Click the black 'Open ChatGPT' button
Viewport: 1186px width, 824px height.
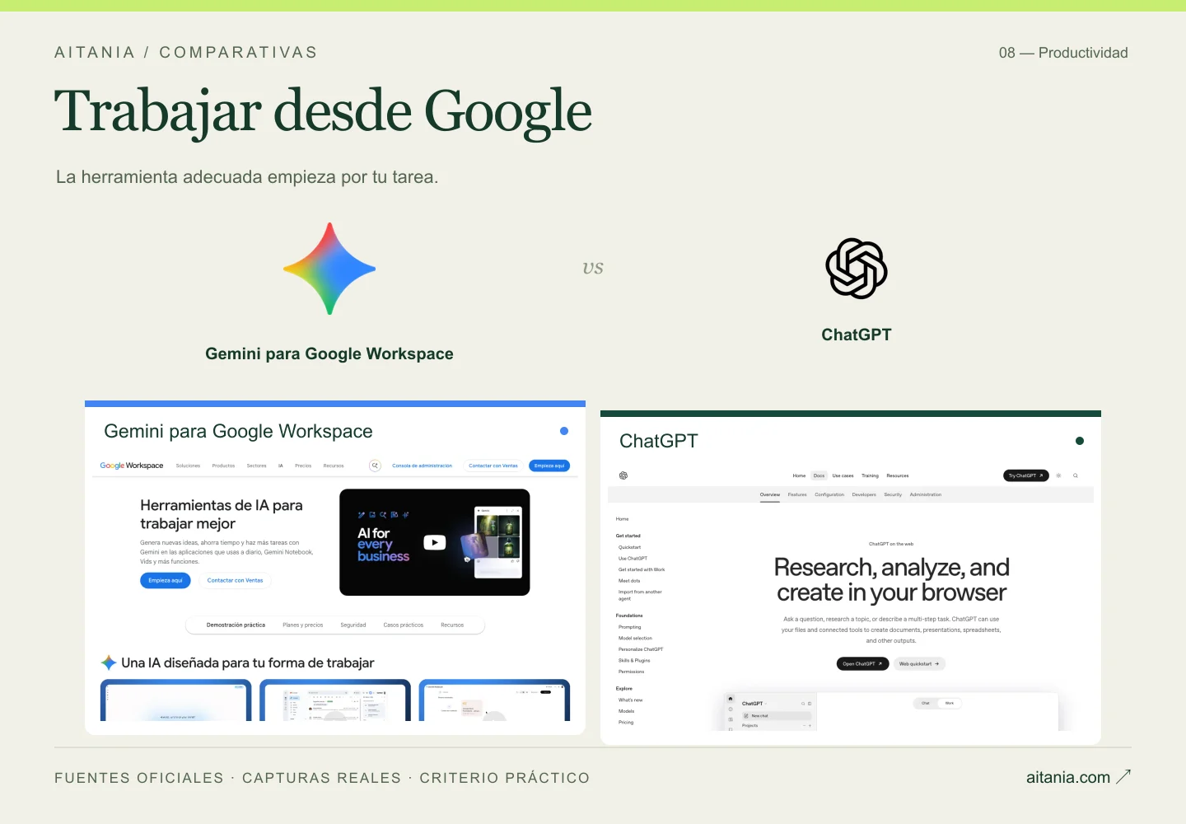(x=862, y=663)
